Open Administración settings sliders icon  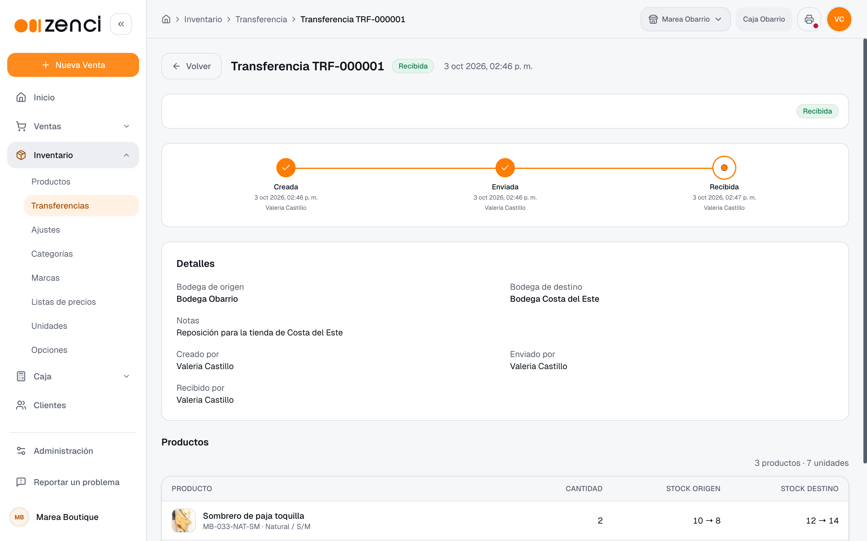pos(21,451)
